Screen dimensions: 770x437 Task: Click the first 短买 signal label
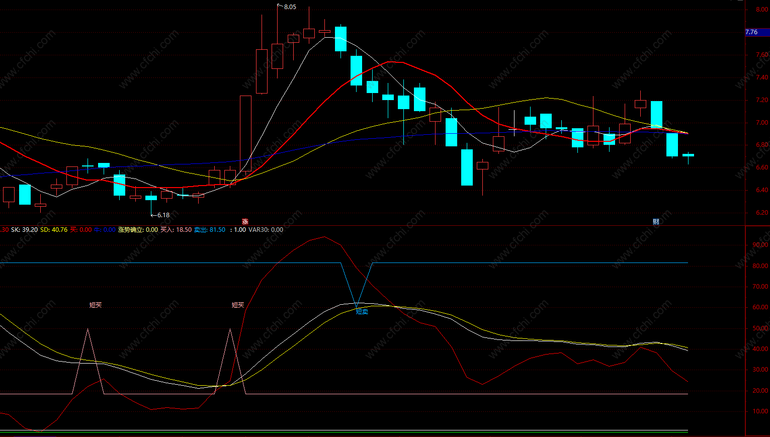click(x=96, y=305)
